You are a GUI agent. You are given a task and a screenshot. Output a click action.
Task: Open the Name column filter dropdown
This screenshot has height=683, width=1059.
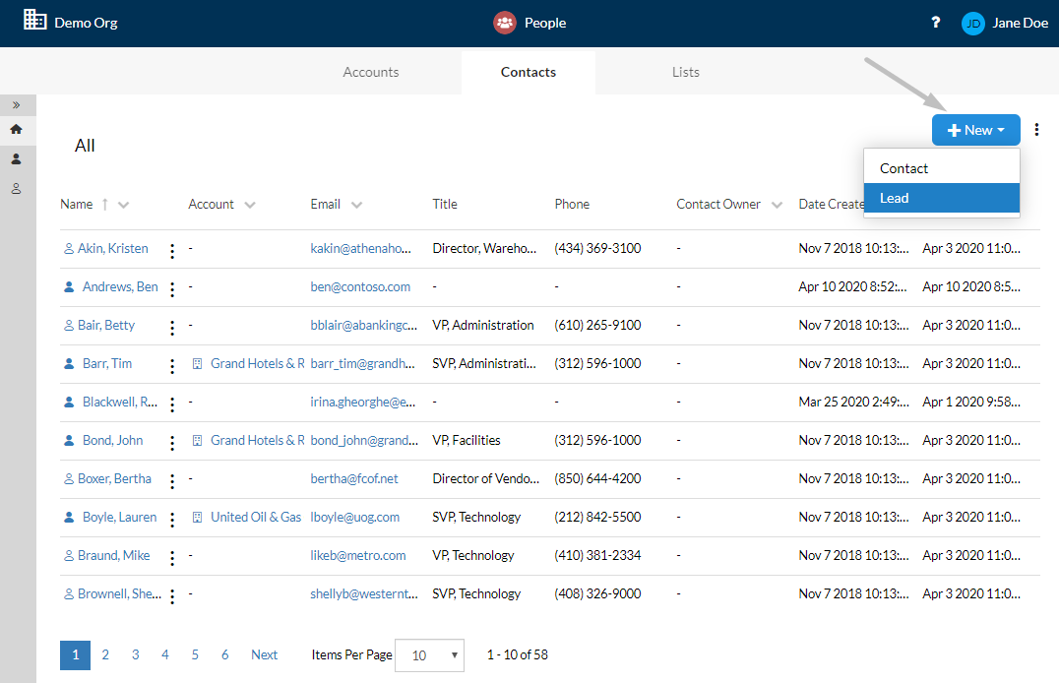[x=124, y=205]
